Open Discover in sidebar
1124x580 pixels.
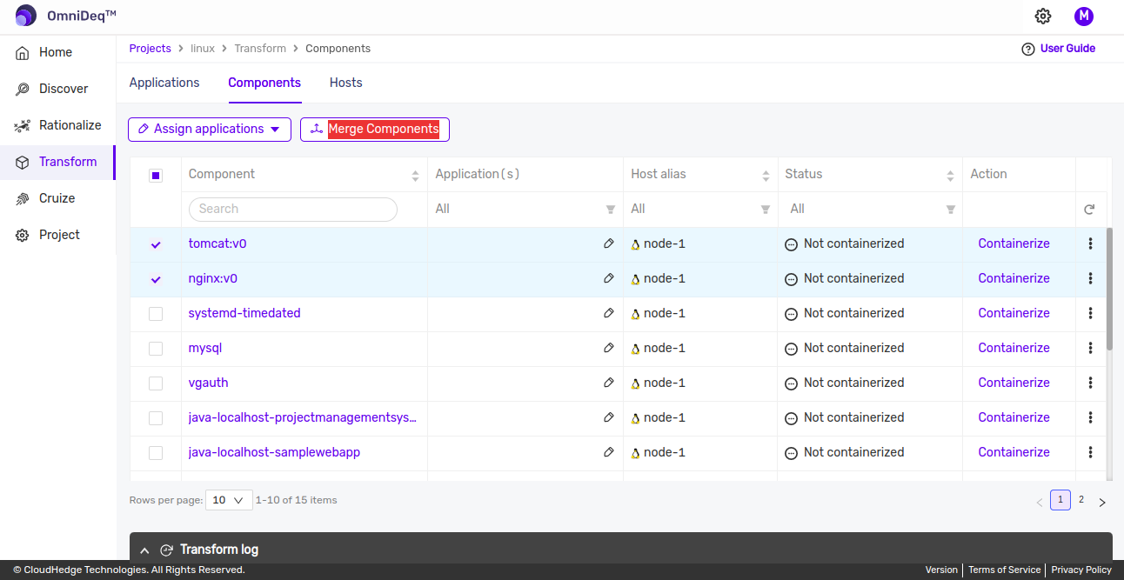pyautogui.click(x=57, y=89)
